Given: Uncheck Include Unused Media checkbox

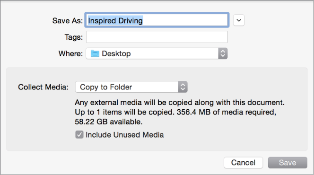Looking at the screenshot, I should click(x=79, y=135).
